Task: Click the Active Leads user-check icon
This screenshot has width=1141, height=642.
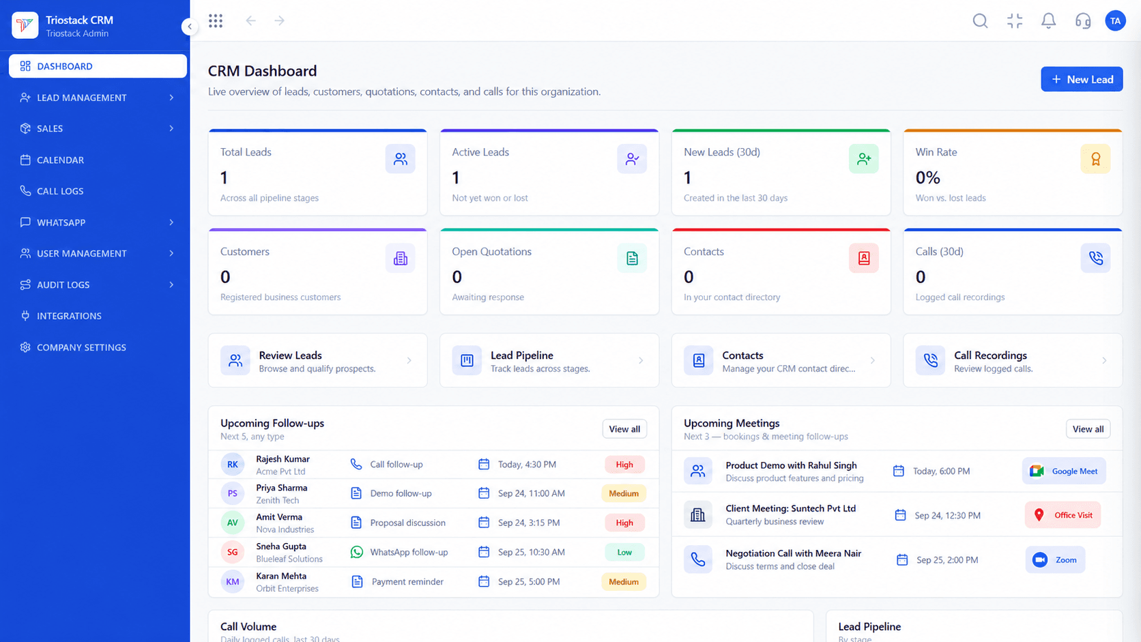Action: tap(632, 159)
